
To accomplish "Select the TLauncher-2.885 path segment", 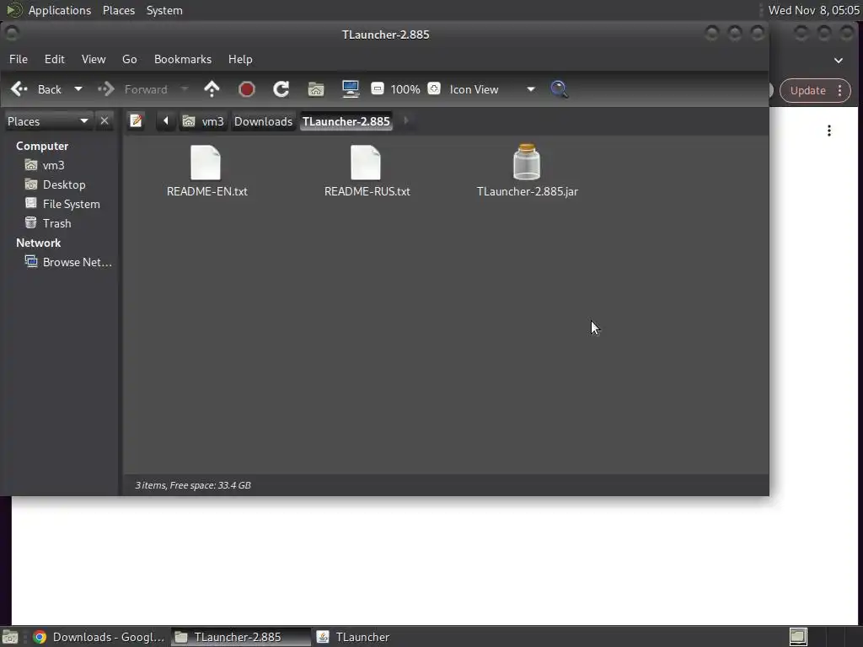I will pyautogui.click(x=346, y=121).
